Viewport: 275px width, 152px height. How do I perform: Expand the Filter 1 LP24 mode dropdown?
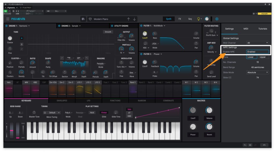(x=155, y=44)
